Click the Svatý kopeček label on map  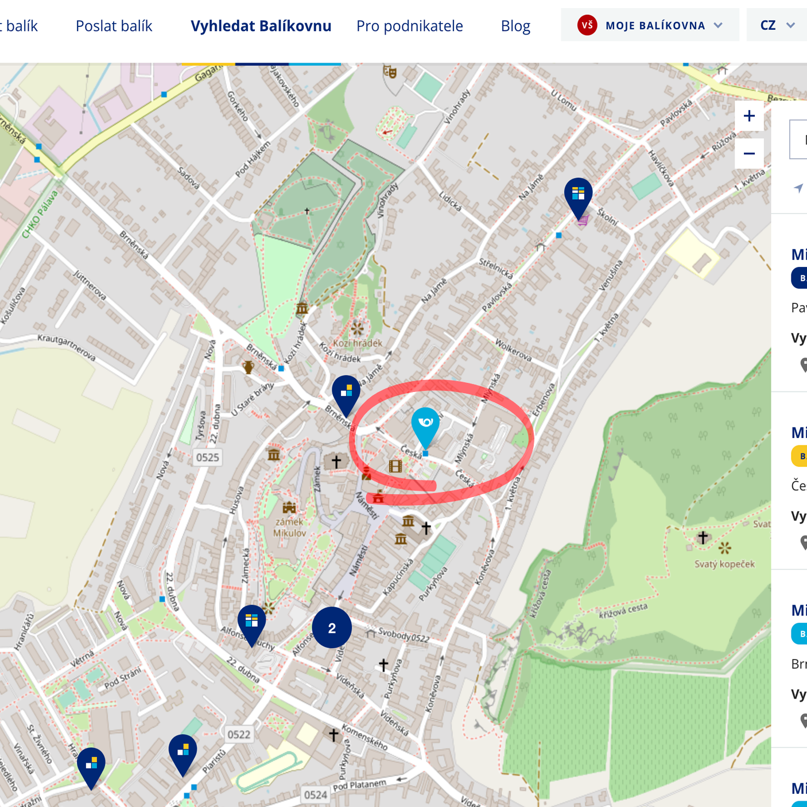[724, 564]
